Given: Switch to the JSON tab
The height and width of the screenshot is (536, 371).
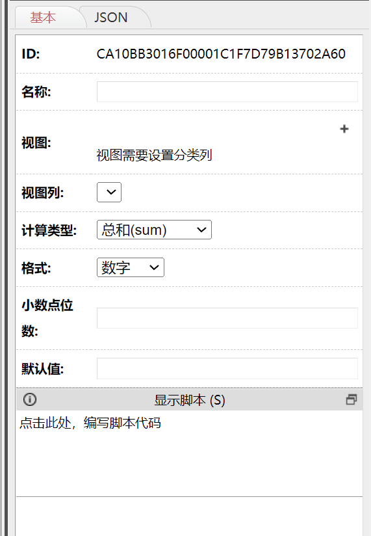Looking at the screenshot, I should tap(111, 18).
